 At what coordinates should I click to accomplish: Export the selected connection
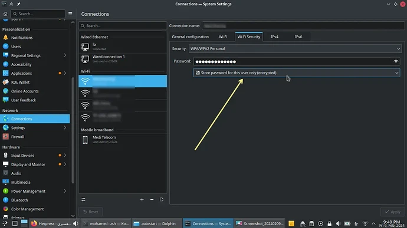162,200
